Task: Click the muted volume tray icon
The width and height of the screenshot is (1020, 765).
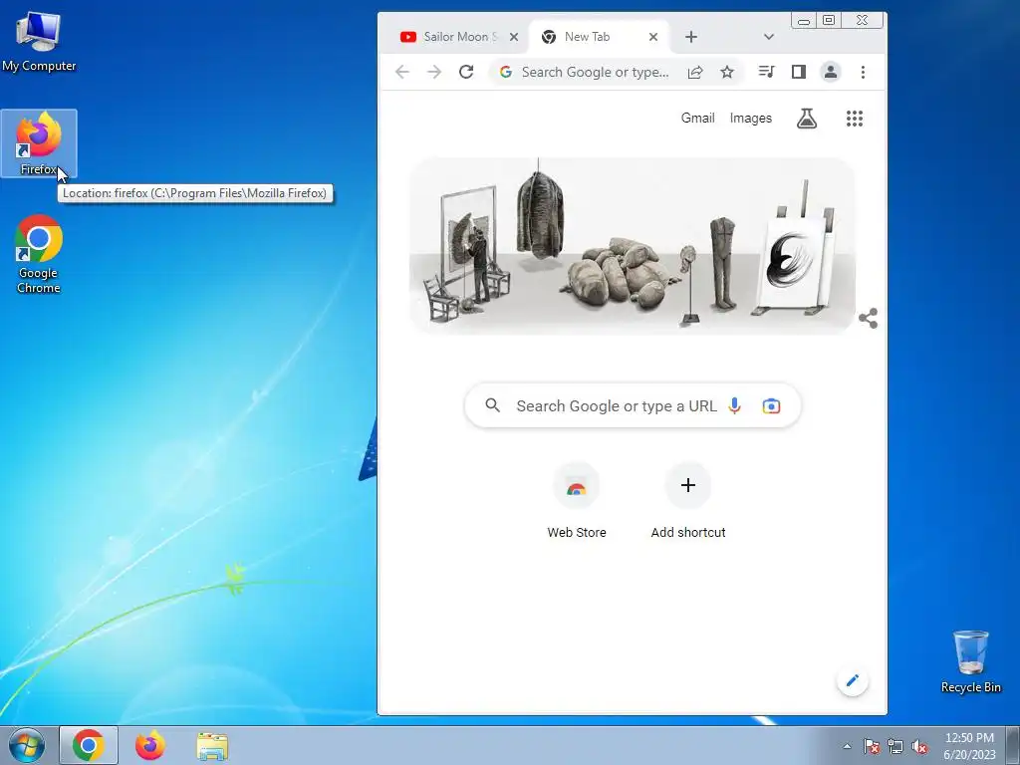Action: click(919, 746)
